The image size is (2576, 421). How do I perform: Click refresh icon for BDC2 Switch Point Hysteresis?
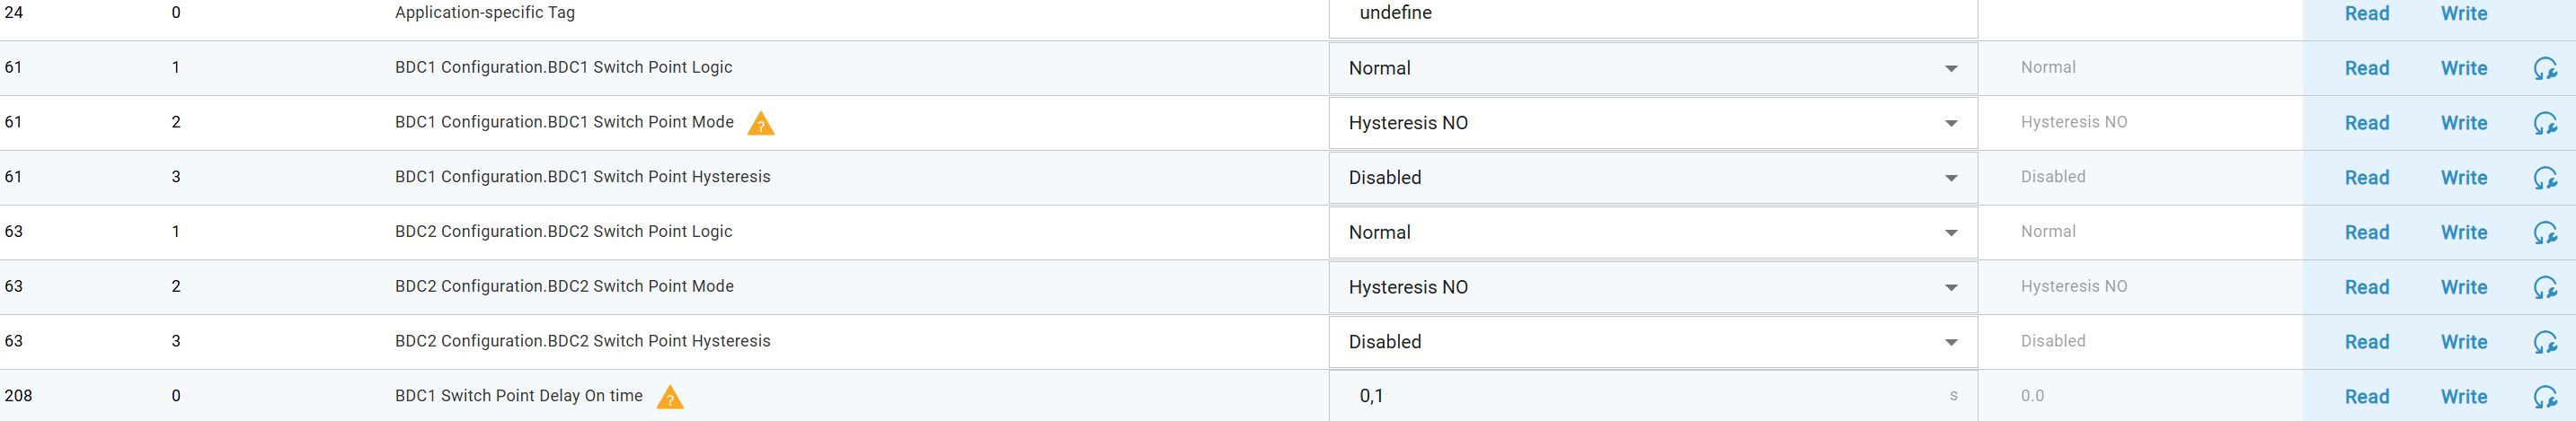2545,343
